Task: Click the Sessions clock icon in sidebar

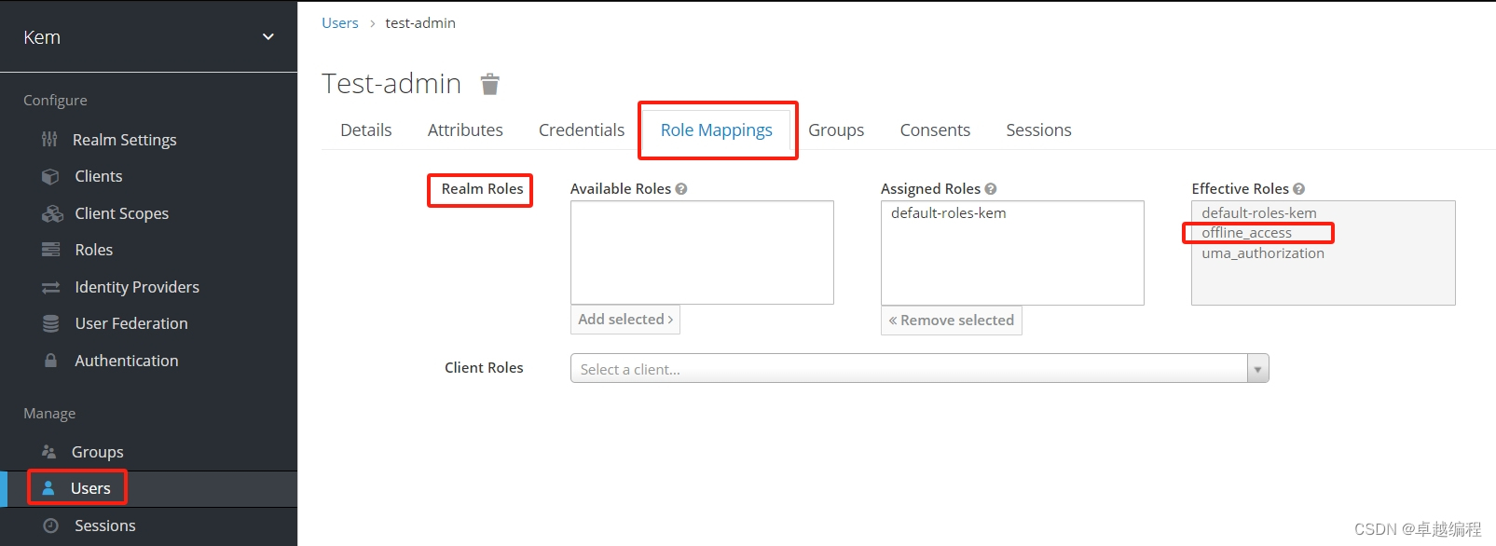Action: [x=51, y=526]
